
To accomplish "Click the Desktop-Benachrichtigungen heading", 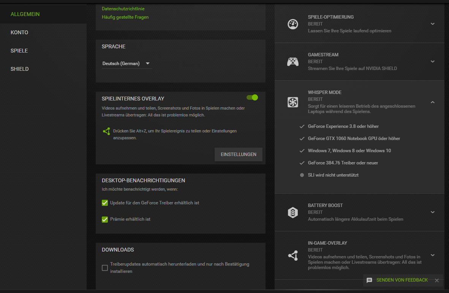I will coord(144,180).
